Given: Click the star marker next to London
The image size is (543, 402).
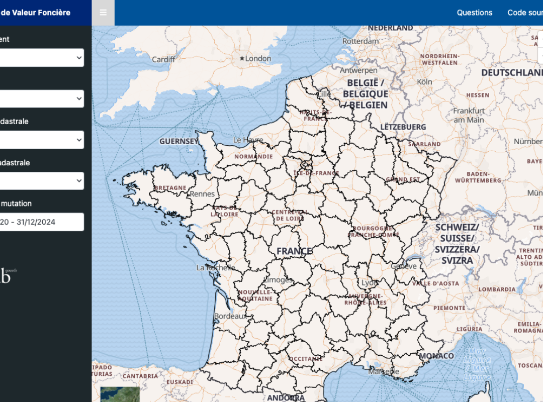Looking at the screenshot, I should tap(242, 59).
